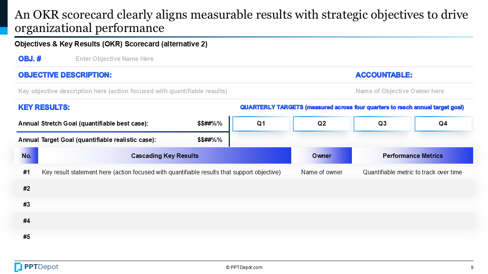Select the Cascading Key Results column header

point(165,156)
